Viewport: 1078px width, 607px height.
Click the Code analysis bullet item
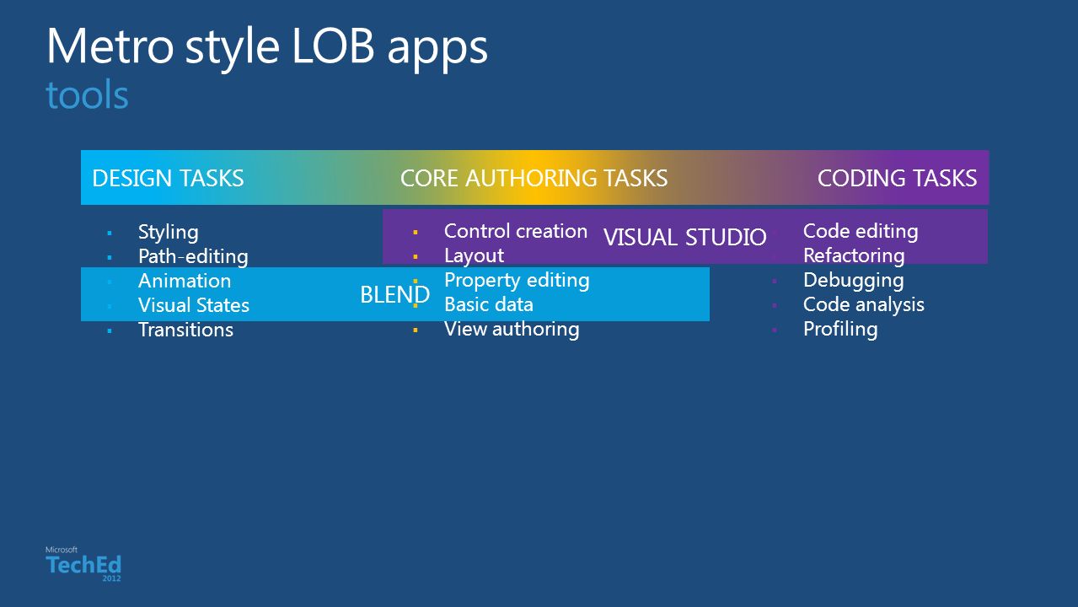coord(864,304)
